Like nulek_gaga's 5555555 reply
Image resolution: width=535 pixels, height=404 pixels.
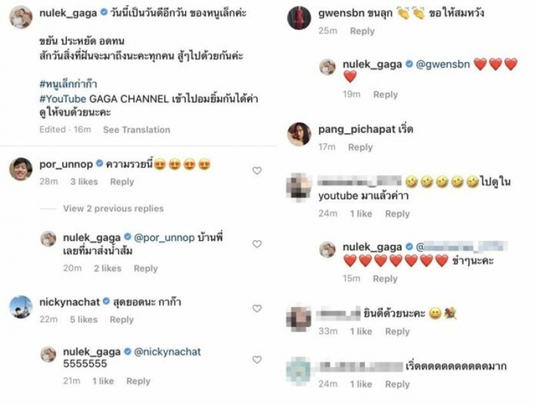pos(257,360)
